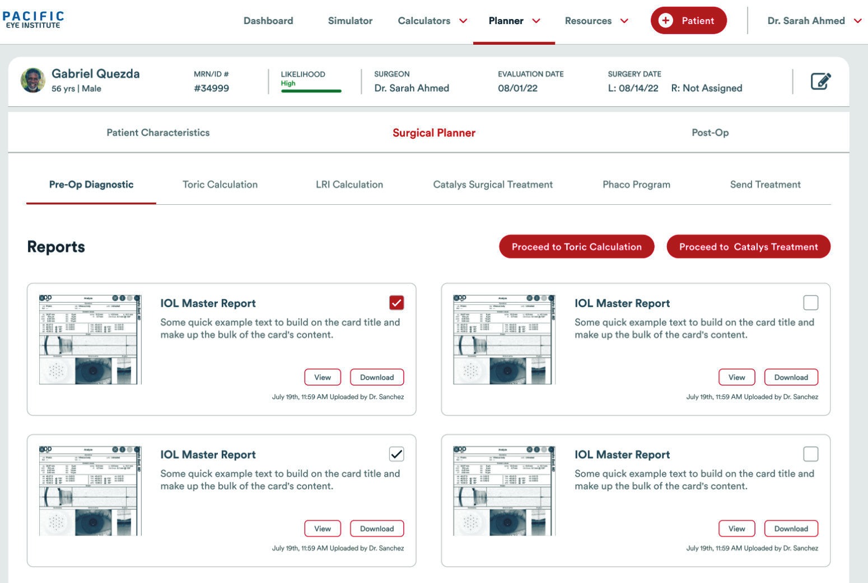
Task: Expand the Planner dropdown chevron
Action: click(x=536, y=21)
